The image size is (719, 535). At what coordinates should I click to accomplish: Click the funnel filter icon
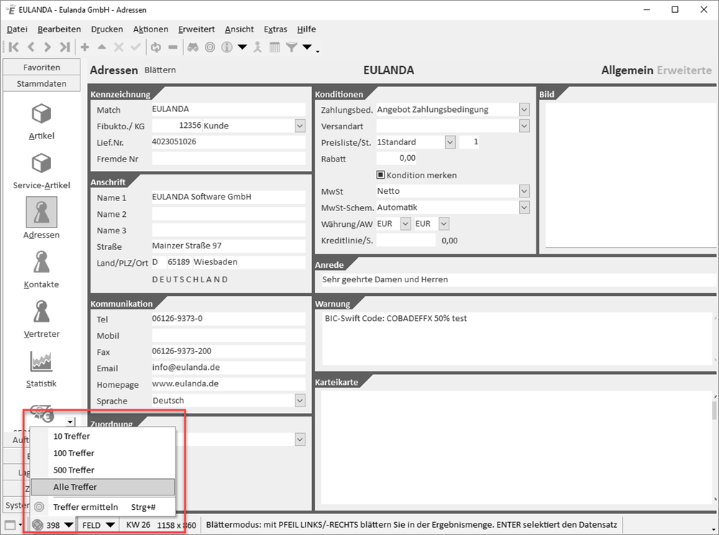coord(291,47)
